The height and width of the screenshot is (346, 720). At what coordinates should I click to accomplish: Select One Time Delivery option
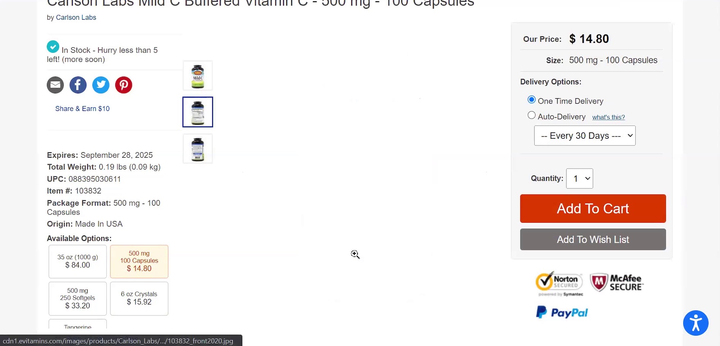pyautogui.click(x=531, y=100)
